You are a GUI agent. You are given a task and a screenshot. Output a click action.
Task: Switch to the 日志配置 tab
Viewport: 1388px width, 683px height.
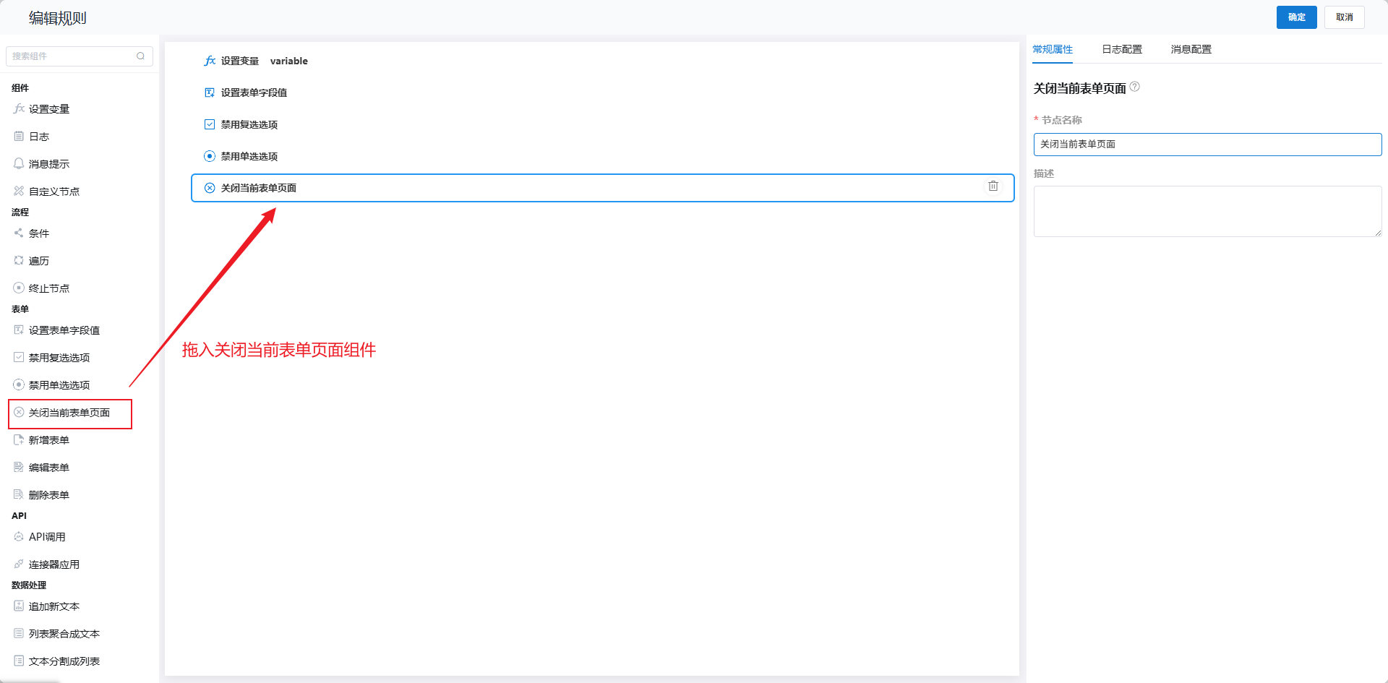click(x=1121, y=49)
